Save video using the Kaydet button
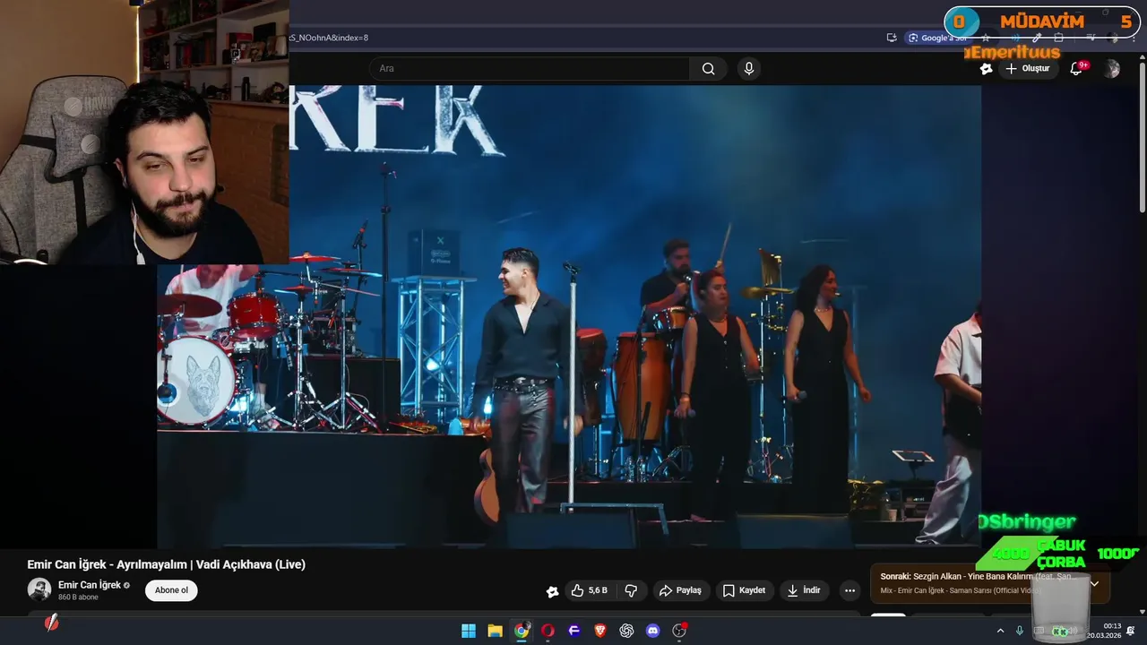1147x645 pixels. [x=744, y=590]
